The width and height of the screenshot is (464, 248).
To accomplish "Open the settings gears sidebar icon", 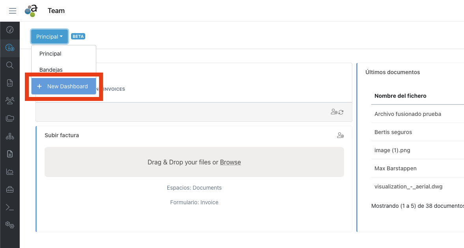I will pos(10,225).
